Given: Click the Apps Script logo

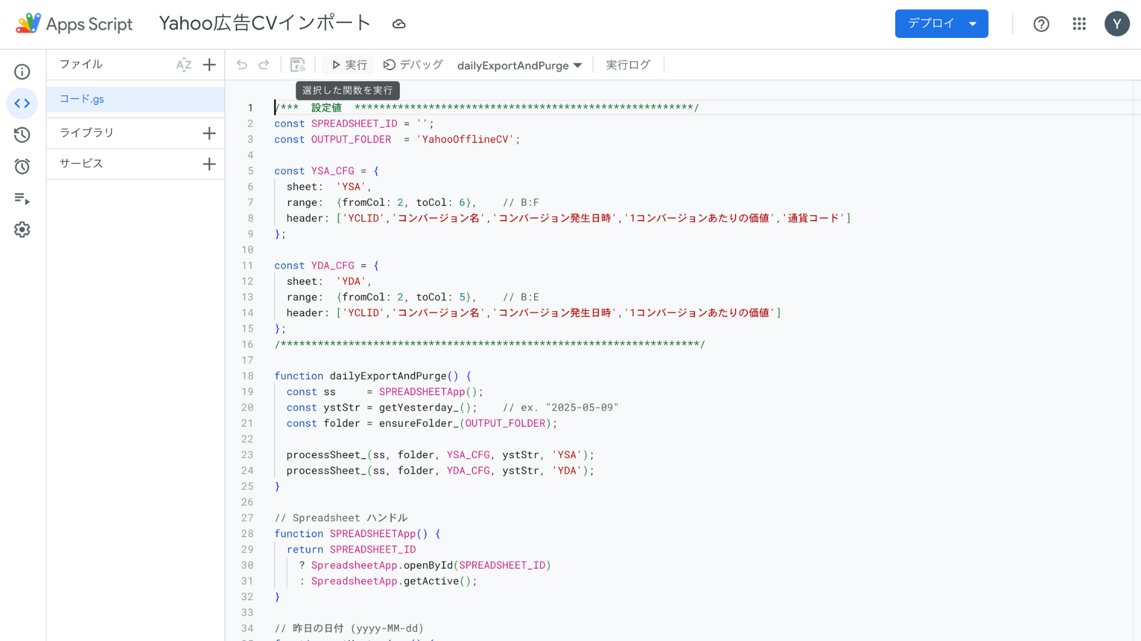Looking at the screenshot, I should 74,24.
